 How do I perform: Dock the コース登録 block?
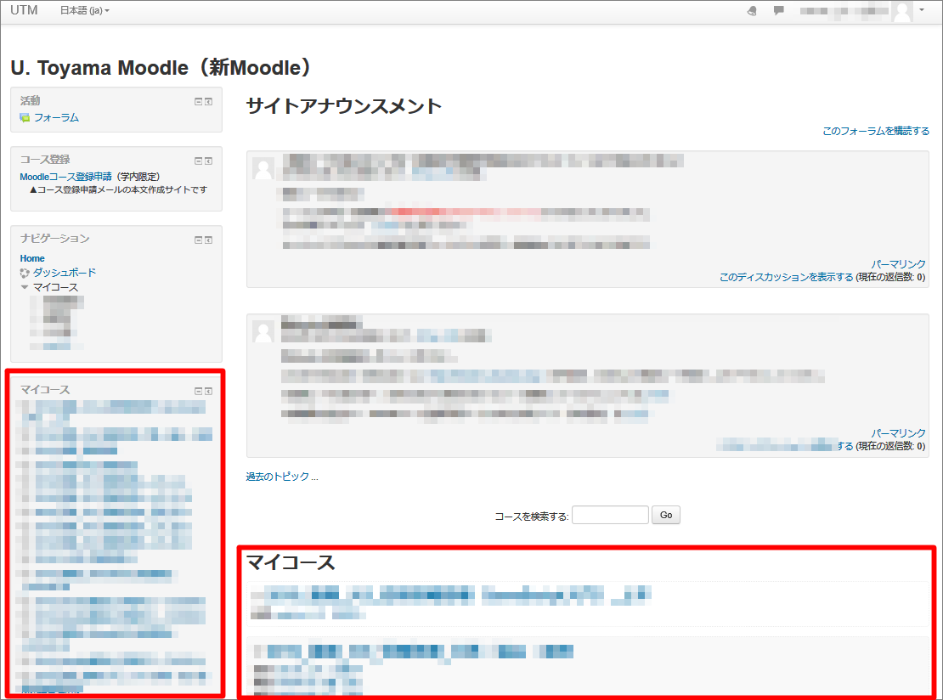pyautogui.click(x=209, y=161)
